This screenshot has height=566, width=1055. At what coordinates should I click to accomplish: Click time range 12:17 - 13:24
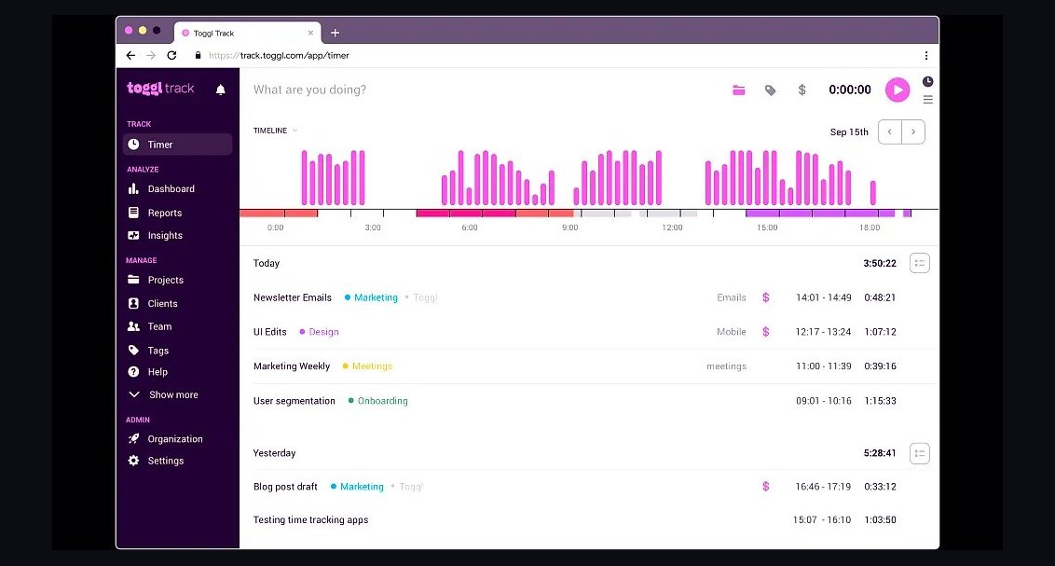pyautogui.click(x=824, y=332)
